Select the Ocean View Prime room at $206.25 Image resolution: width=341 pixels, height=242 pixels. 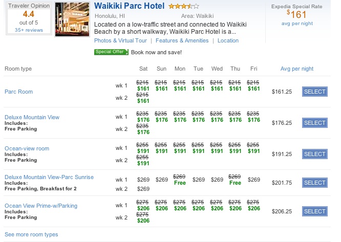click(315, 211)
